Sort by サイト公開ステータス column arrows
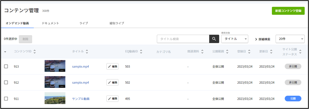 click(300, 54)
